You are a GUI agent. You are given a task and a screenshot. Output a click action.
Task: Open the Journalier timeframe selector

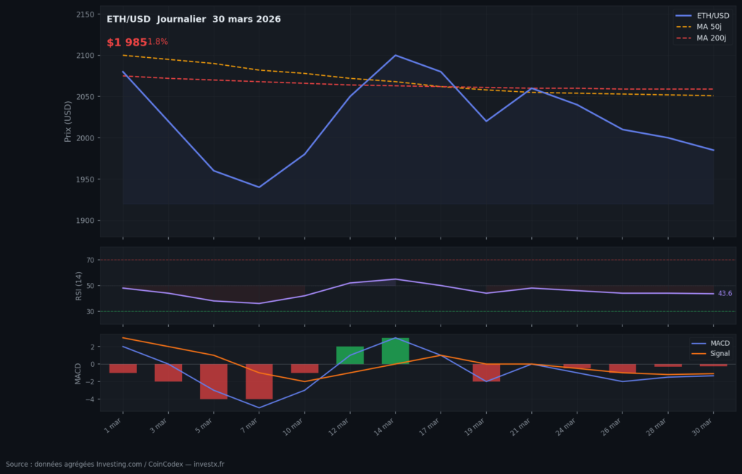180,19
